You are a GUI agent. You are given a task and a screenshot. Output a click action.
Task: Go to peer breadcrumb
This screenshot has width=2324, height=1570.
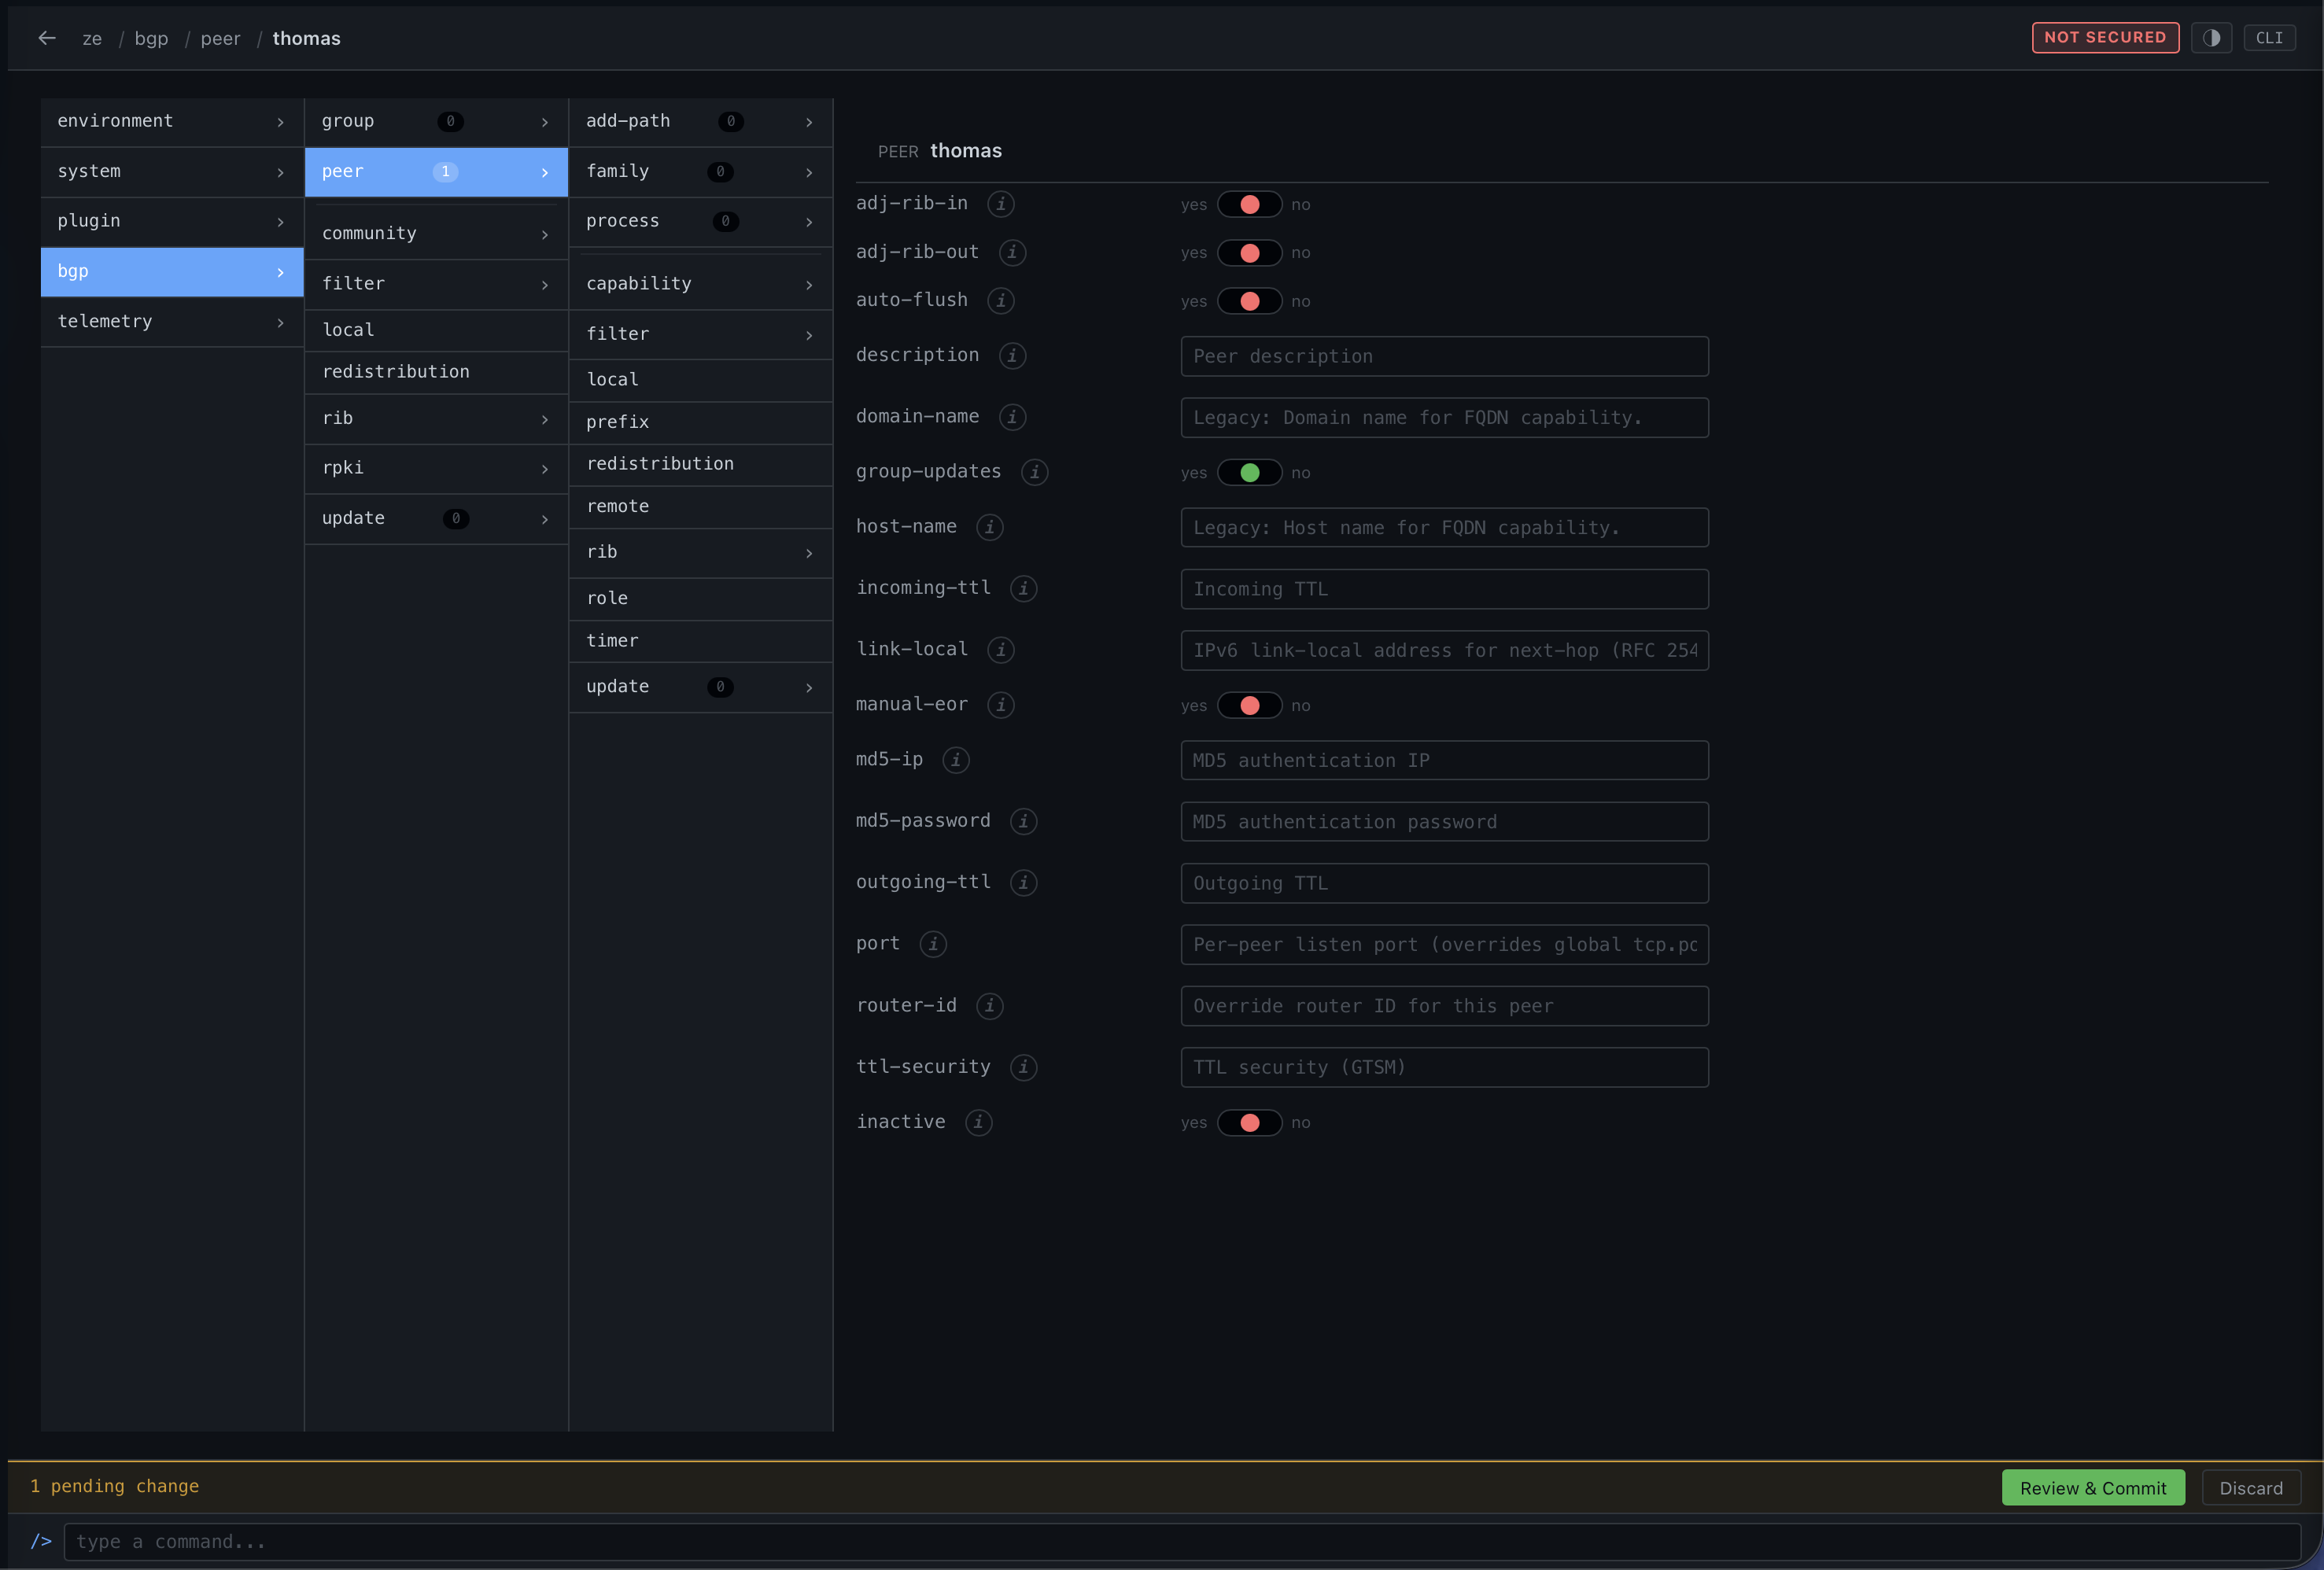[220, 38]
